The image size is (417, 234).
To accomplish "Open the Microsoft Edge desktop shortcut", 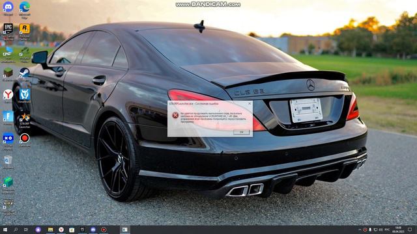I will coord(25,10).
